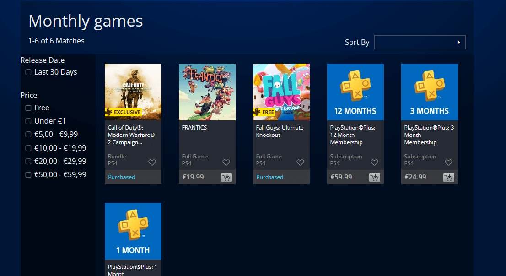This screenshot has width=506, height=276.
Task: Tick the Under €1 checkbox
Action: (x=28, y=121)
